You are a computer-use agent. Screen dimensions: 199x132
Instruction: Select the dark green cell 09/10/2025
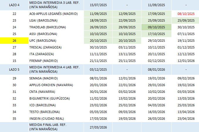pos(156,27)
